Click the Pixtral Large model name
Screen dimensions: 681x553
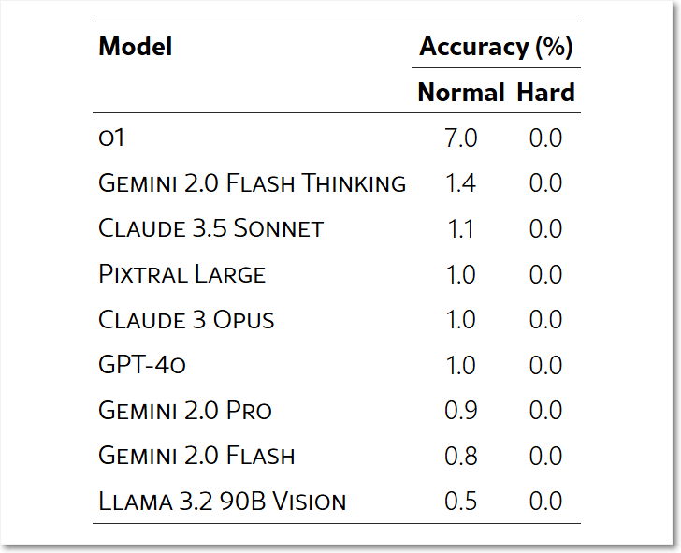[182, 273]
